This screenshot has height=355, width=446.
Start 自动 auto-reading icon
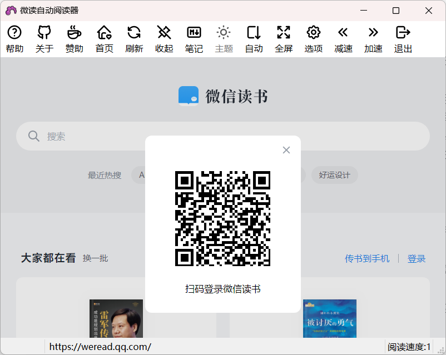254,38
